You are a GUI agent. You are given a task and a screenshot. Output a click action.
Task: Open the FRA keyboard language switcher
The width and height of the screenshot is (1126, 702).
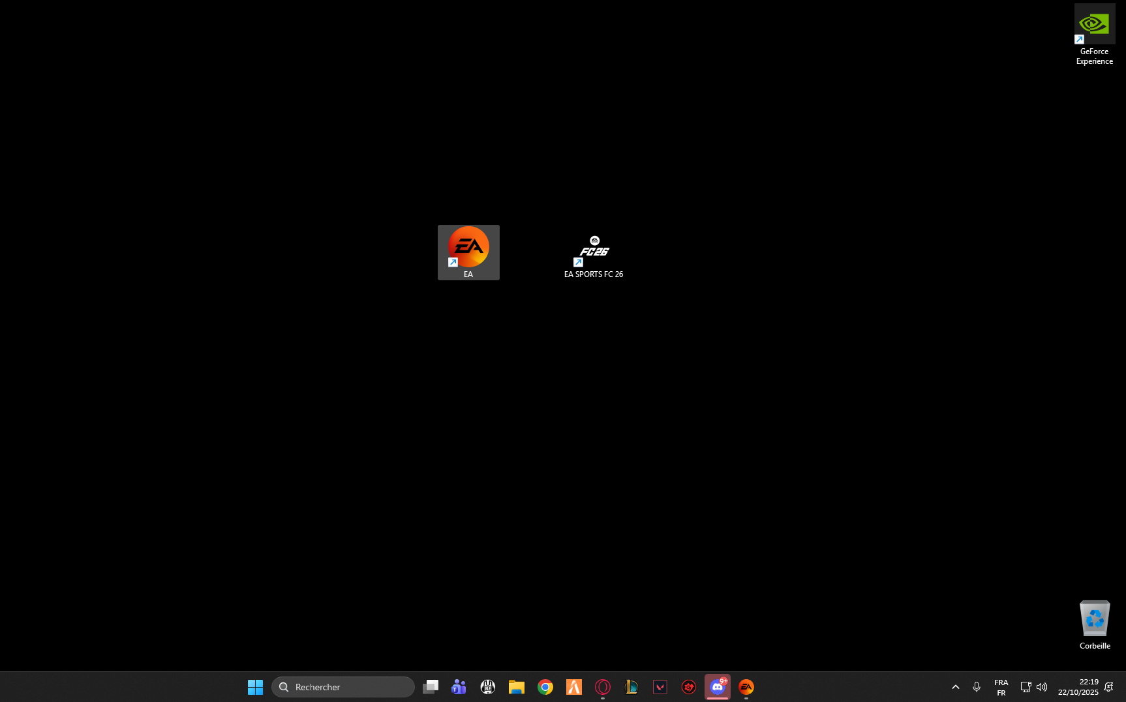click(x=1001, y=687)
